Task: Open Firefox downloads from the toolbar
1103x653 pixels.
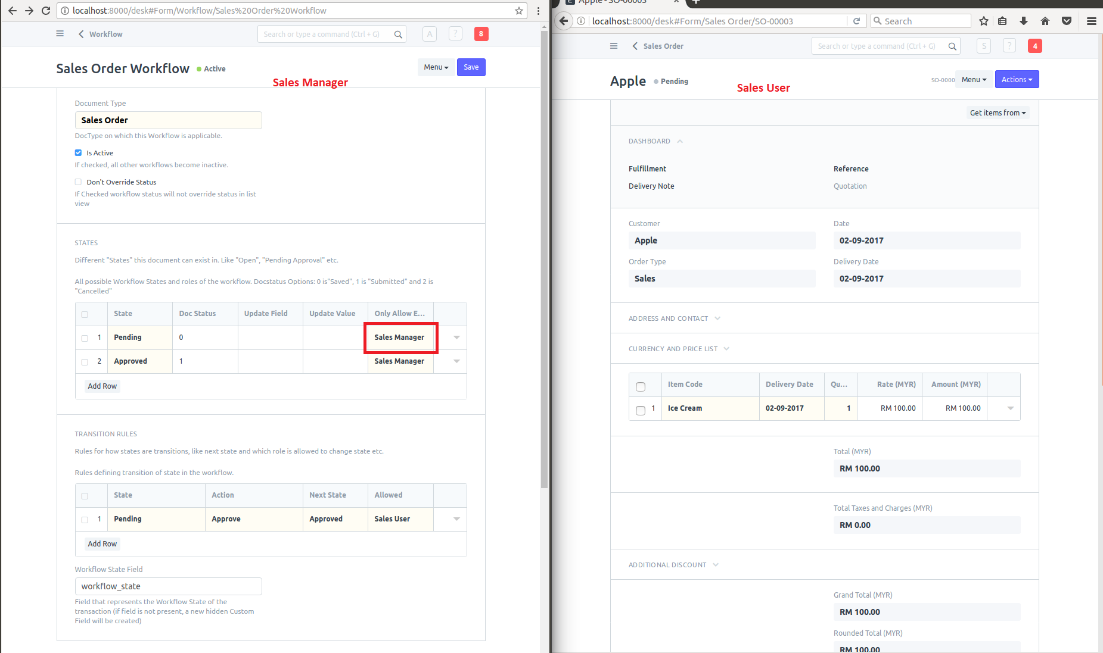Action: point(1024,21)
